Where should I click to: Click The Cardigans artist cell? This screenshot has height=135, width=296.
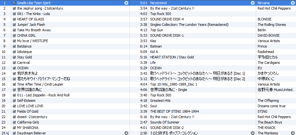point(269,63)
